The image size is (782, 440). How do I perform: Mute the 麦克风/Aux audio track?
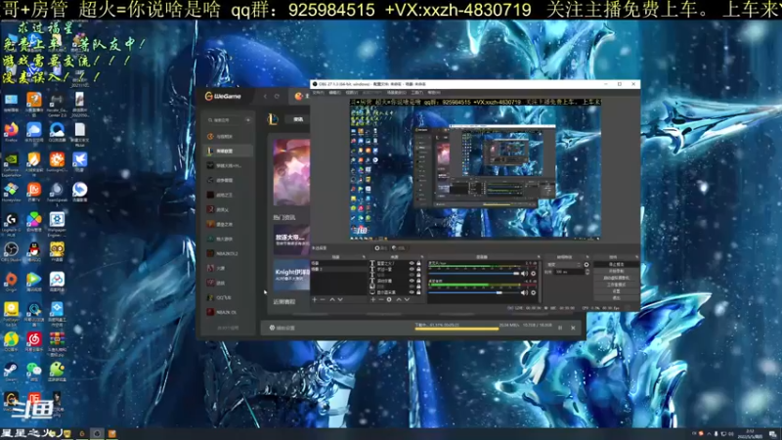[x=524, y=274]
